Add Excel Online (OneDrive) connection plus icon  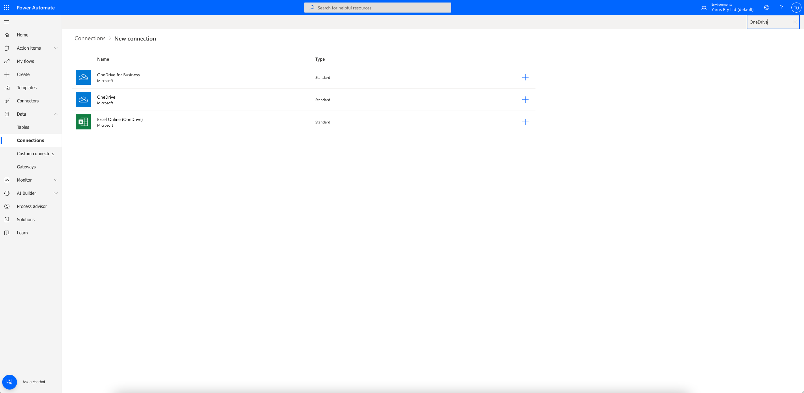click(x=525, y=122)
